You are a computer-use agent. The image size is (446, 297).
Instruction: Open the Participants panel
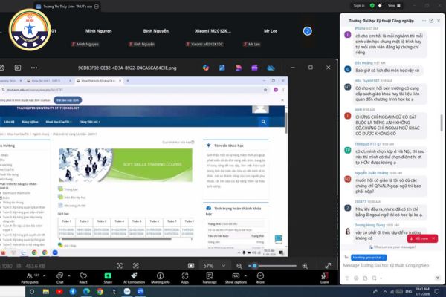[x=30, y=276]
